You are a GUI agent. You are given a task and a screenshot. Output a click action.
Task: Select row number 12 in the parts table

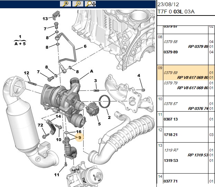pos(160,130)
